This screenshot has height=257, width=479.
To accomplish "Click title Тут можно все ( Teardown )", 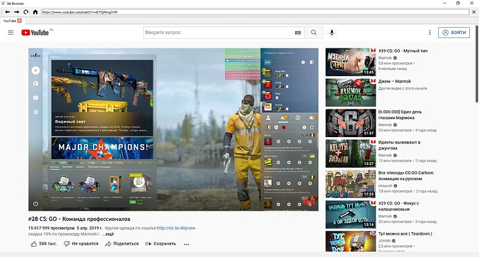I will coord(405,234).
